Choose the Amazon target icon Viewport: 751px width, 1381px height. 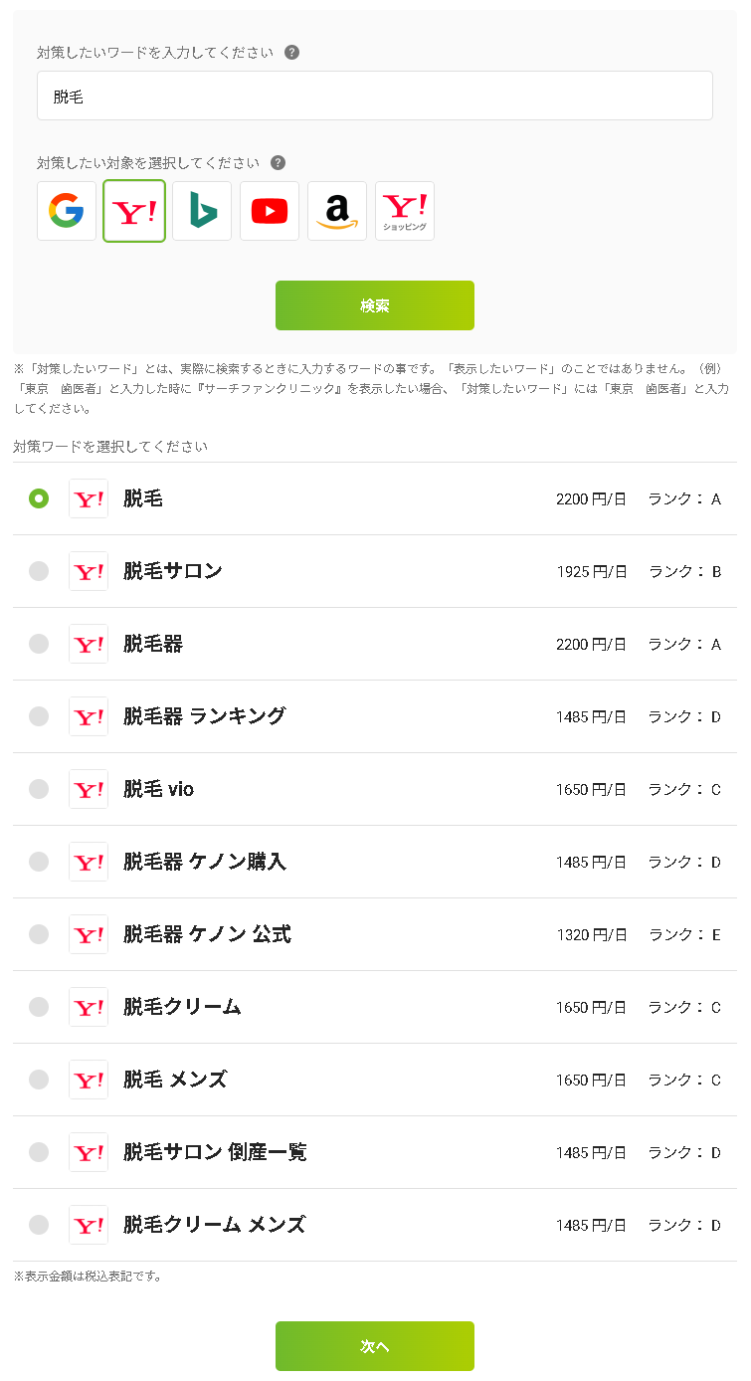[337, 211]
